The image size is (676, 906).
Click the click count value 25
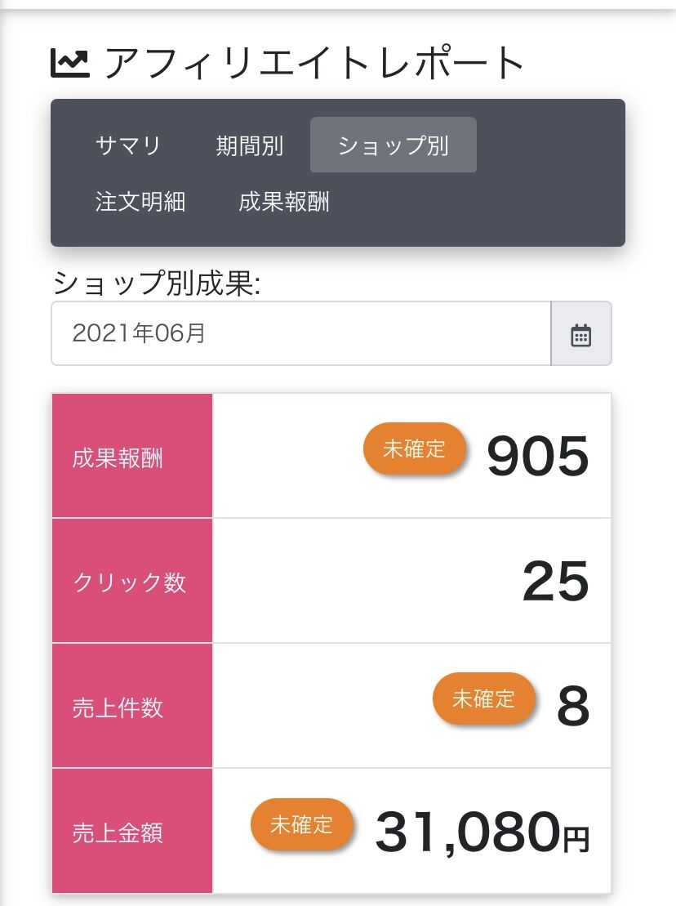555,582
